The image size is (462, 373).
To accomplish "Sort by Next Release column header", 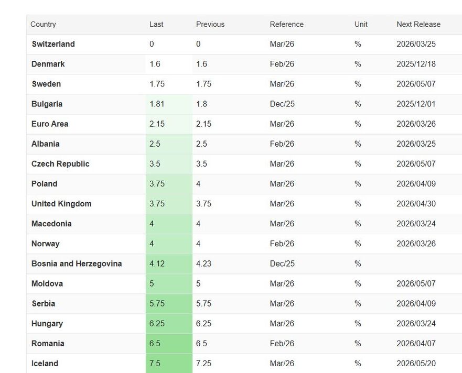I will 418,25.
